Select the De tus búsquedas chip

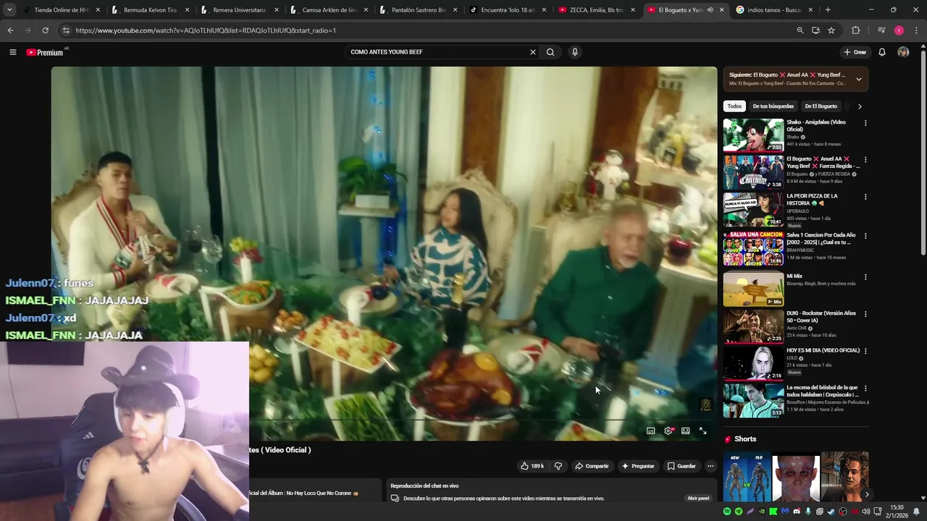click(x=773, y=106)
